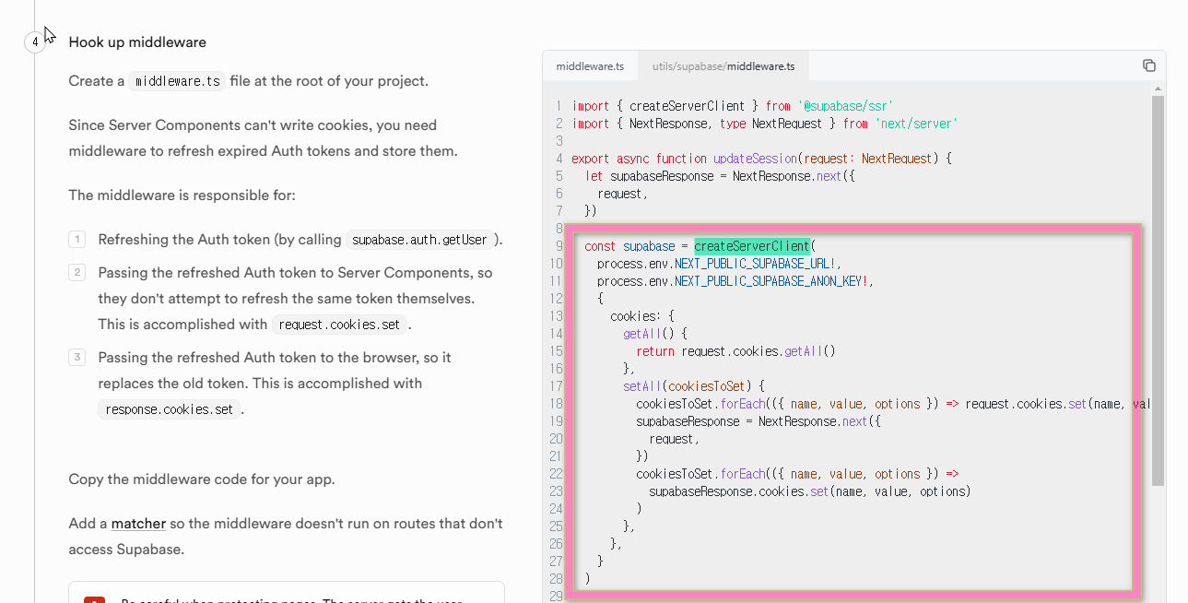Click the step 4 circle marker
1188x603 pixels.
click(x=33, y=41)
